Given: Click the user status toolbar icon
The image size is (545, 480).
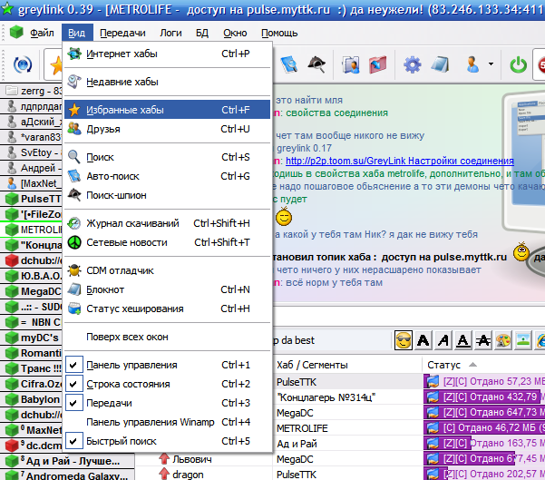Looking at the screenshot, I should (x=472, y=64).
